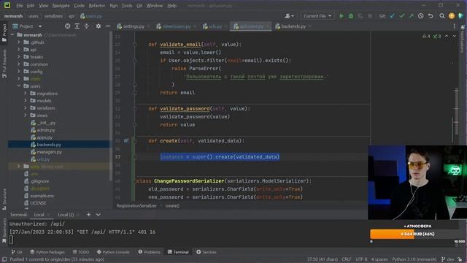Switch to the Local (2) terminal tab

tap(66, 214)
